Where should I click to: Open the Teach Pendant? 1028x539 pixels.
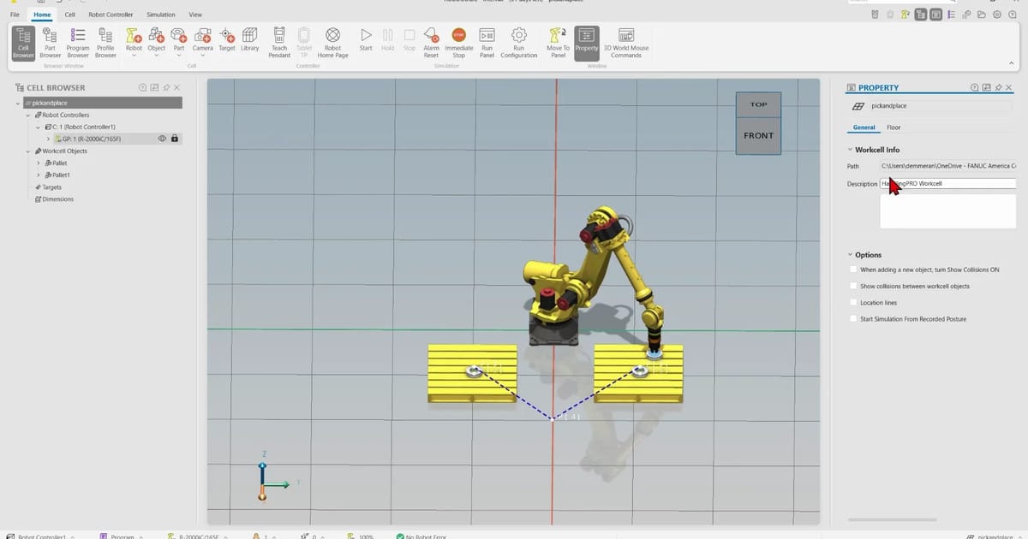coord(279,42)
